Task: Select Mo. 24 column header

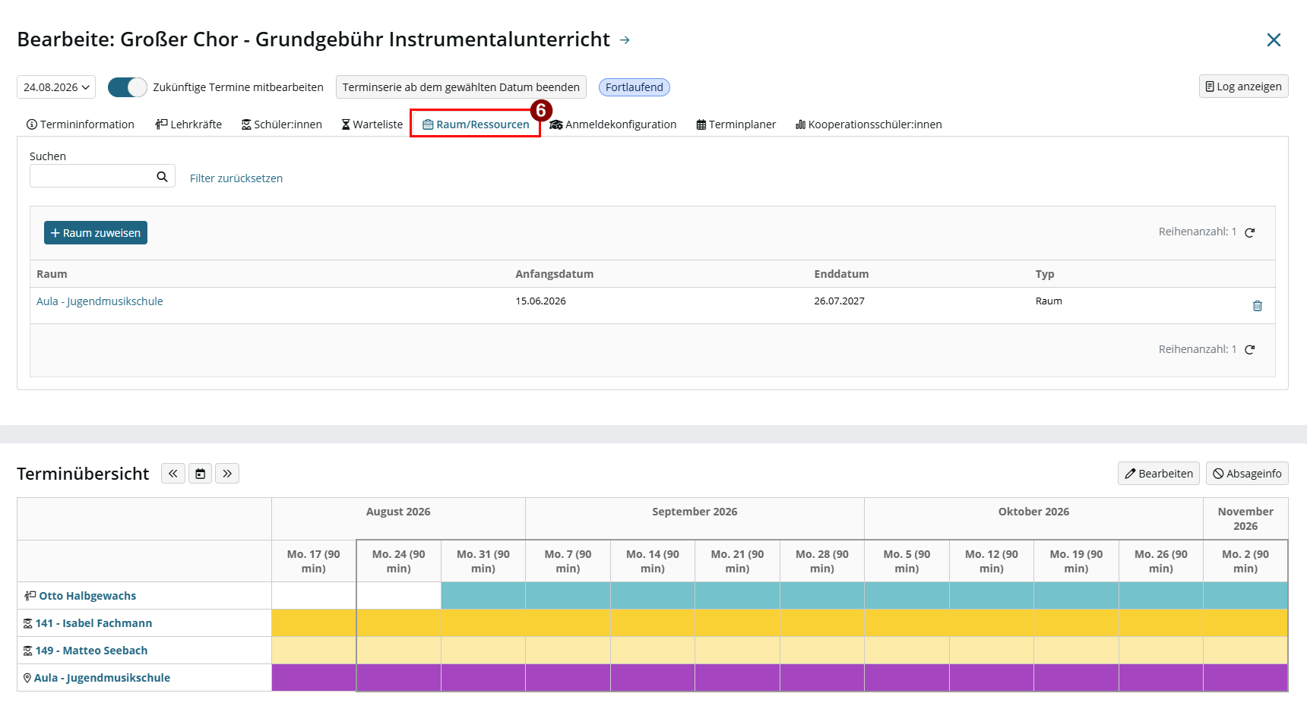Action: 399,561
